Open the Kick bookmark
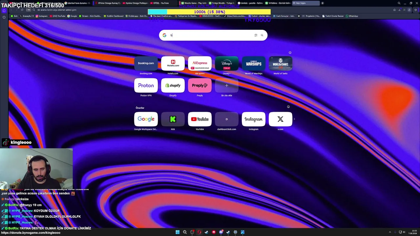The image size is (420, 236). 14,16
